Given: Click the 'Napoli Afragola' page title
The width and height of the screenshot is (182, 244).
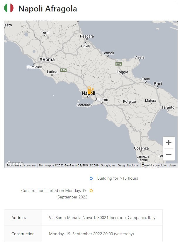Looking at the screenshot, I should [x=48, y=9].
